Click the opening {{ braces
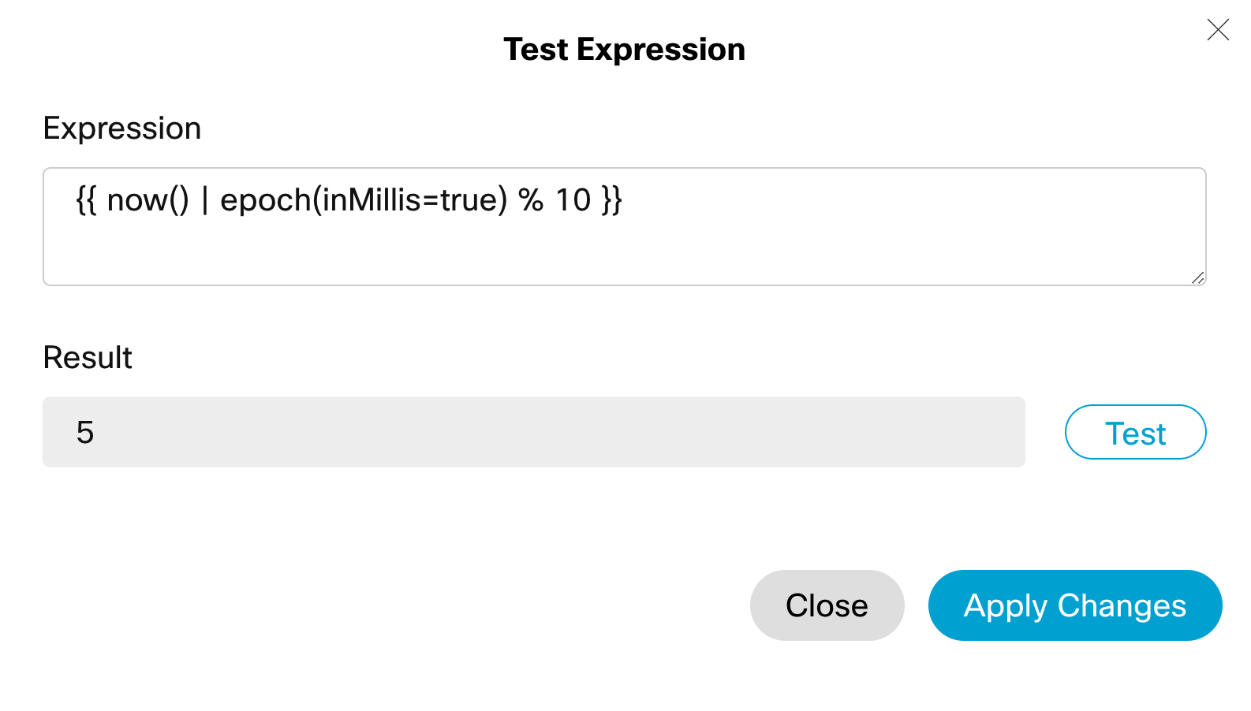Screen dimensions: 1251x711 pos(86,200)
